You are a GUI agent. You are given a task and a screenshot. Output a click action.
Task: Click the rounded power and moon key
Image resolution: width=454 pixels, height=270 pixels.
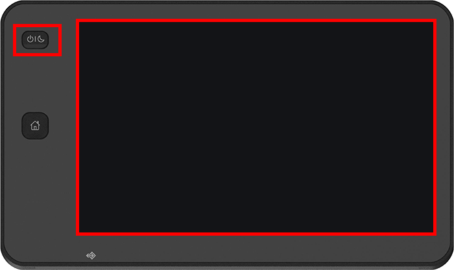pos(35,40)
